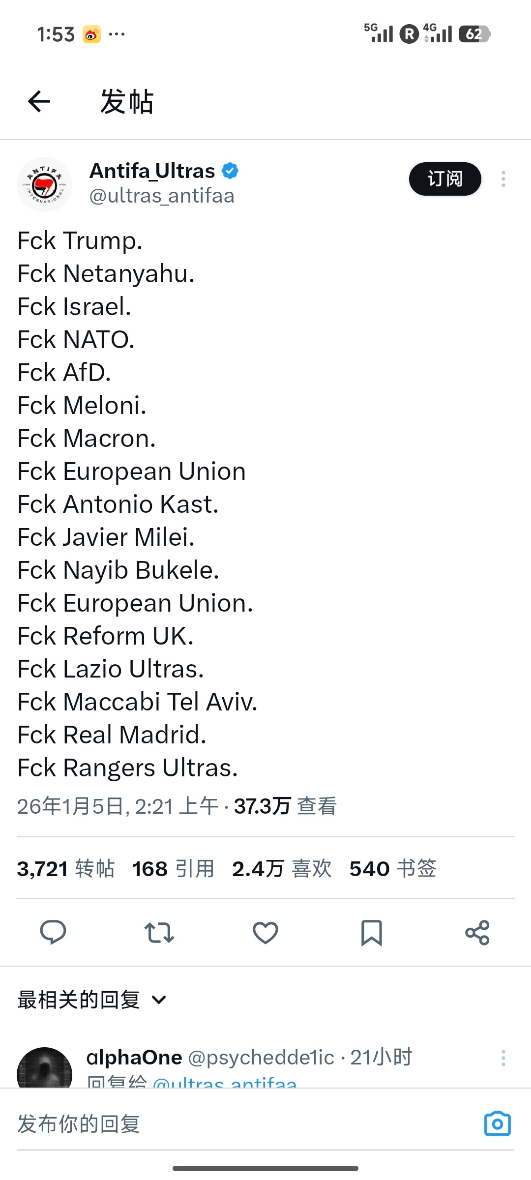Open the Weibo notification icon in status bar

tap(91, 34)
